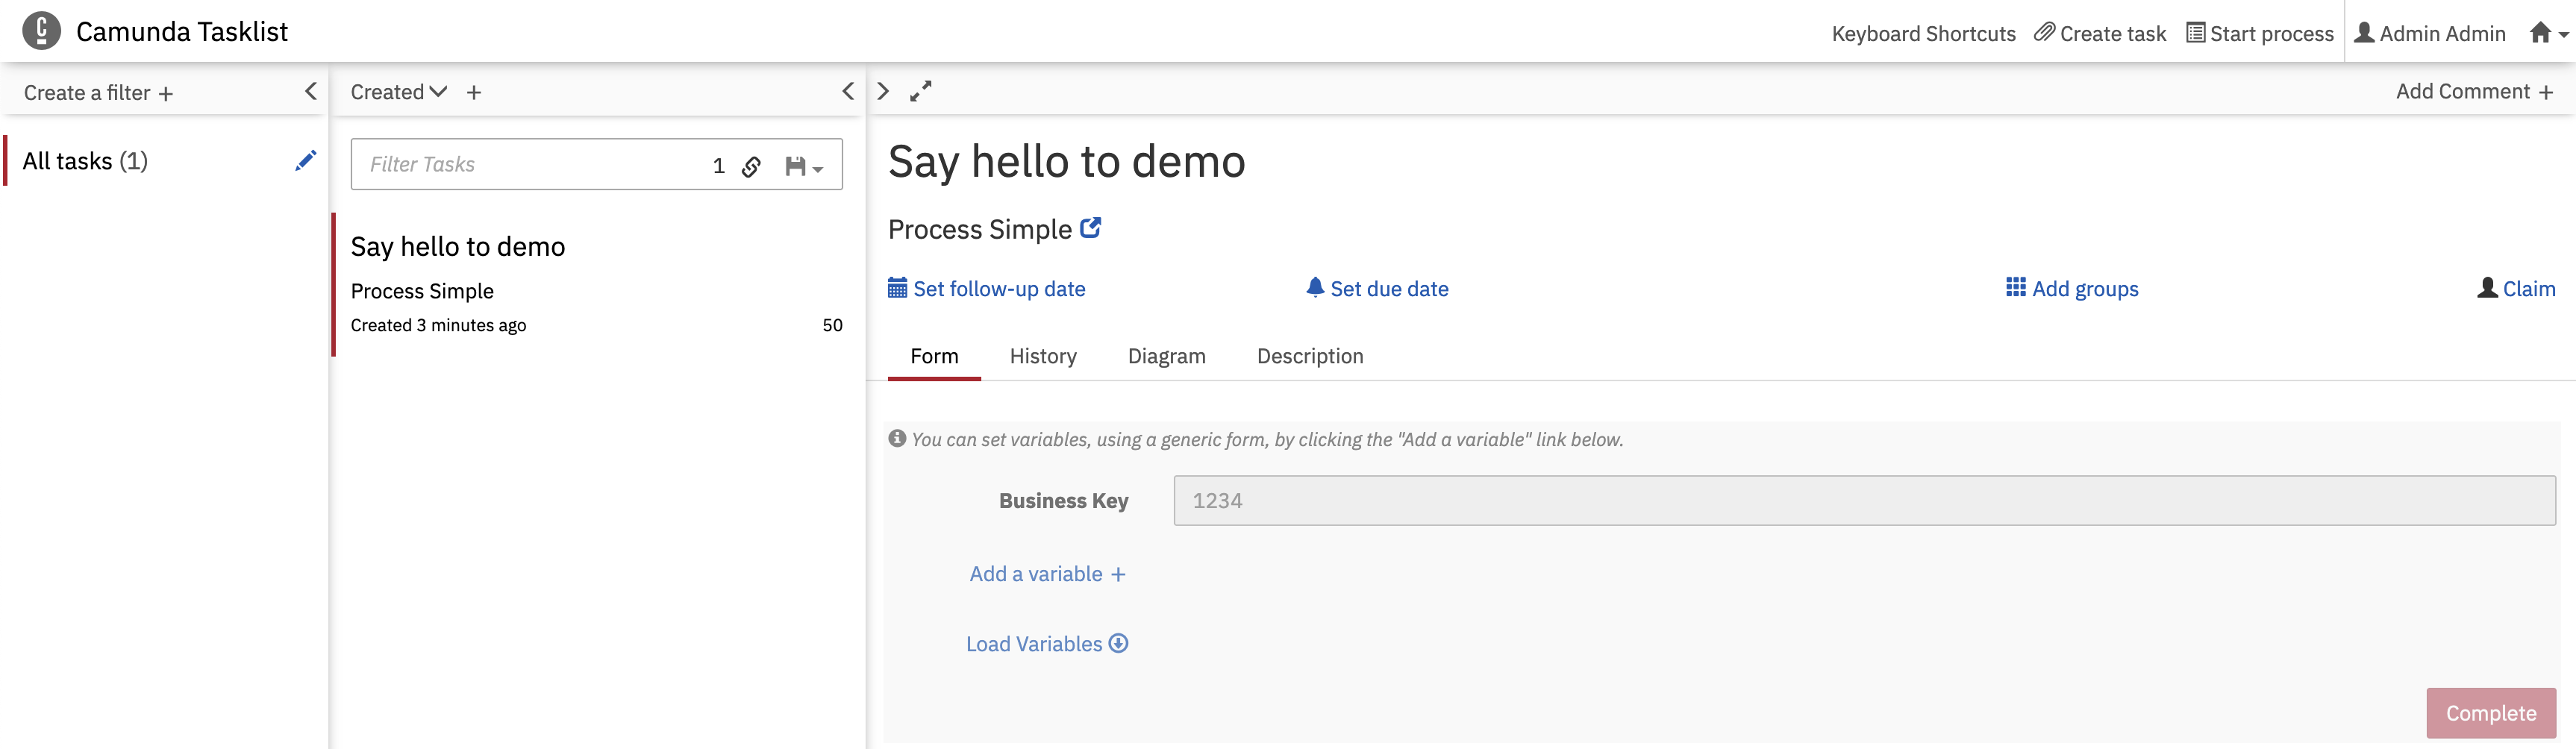Copy filter link chain icon
Screen dimensions: 2576x749
[751, 166]
